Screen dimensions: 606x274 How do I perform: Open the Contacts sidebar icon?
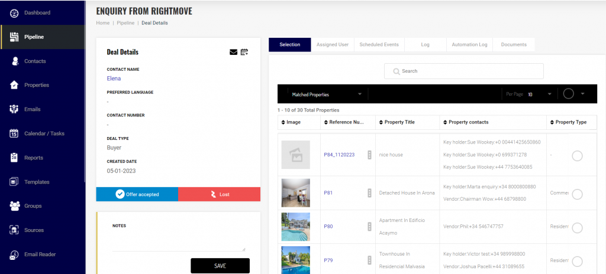pos(14,61)
